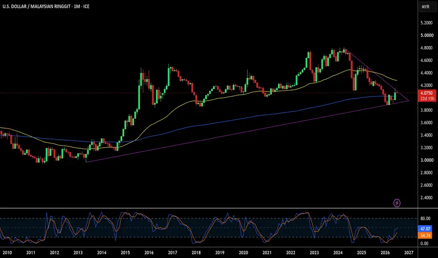Click the 2023 label on time axis
The height and width of the screenshot is (258, 438).
click(x=314, y=253)
